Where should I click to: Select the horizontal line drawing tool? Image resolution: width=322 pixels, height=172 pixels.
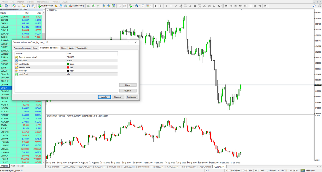(171, 6)
